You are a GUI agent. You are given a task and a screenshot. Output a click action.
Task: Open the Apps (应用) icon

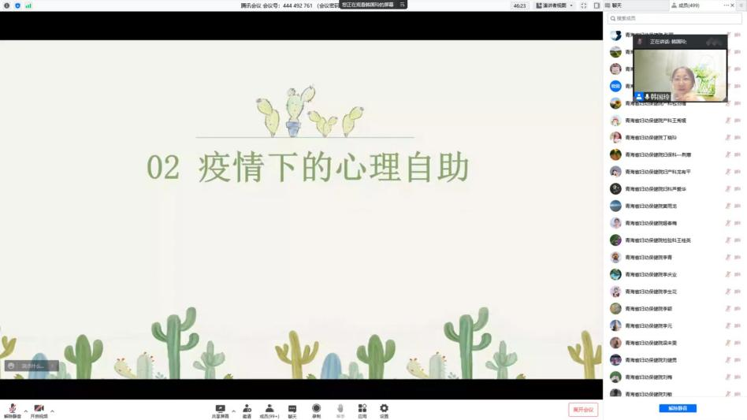click(x=362, y=409)
